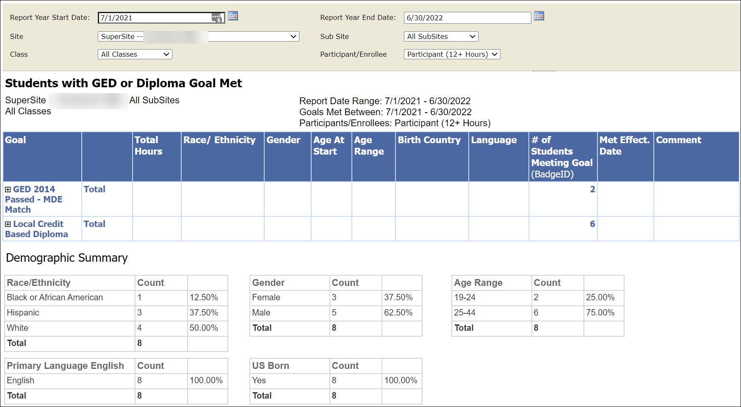Open the calendar picker for Report Year End Date
Viewport: 741px width, 407px height.
point(539,16)
